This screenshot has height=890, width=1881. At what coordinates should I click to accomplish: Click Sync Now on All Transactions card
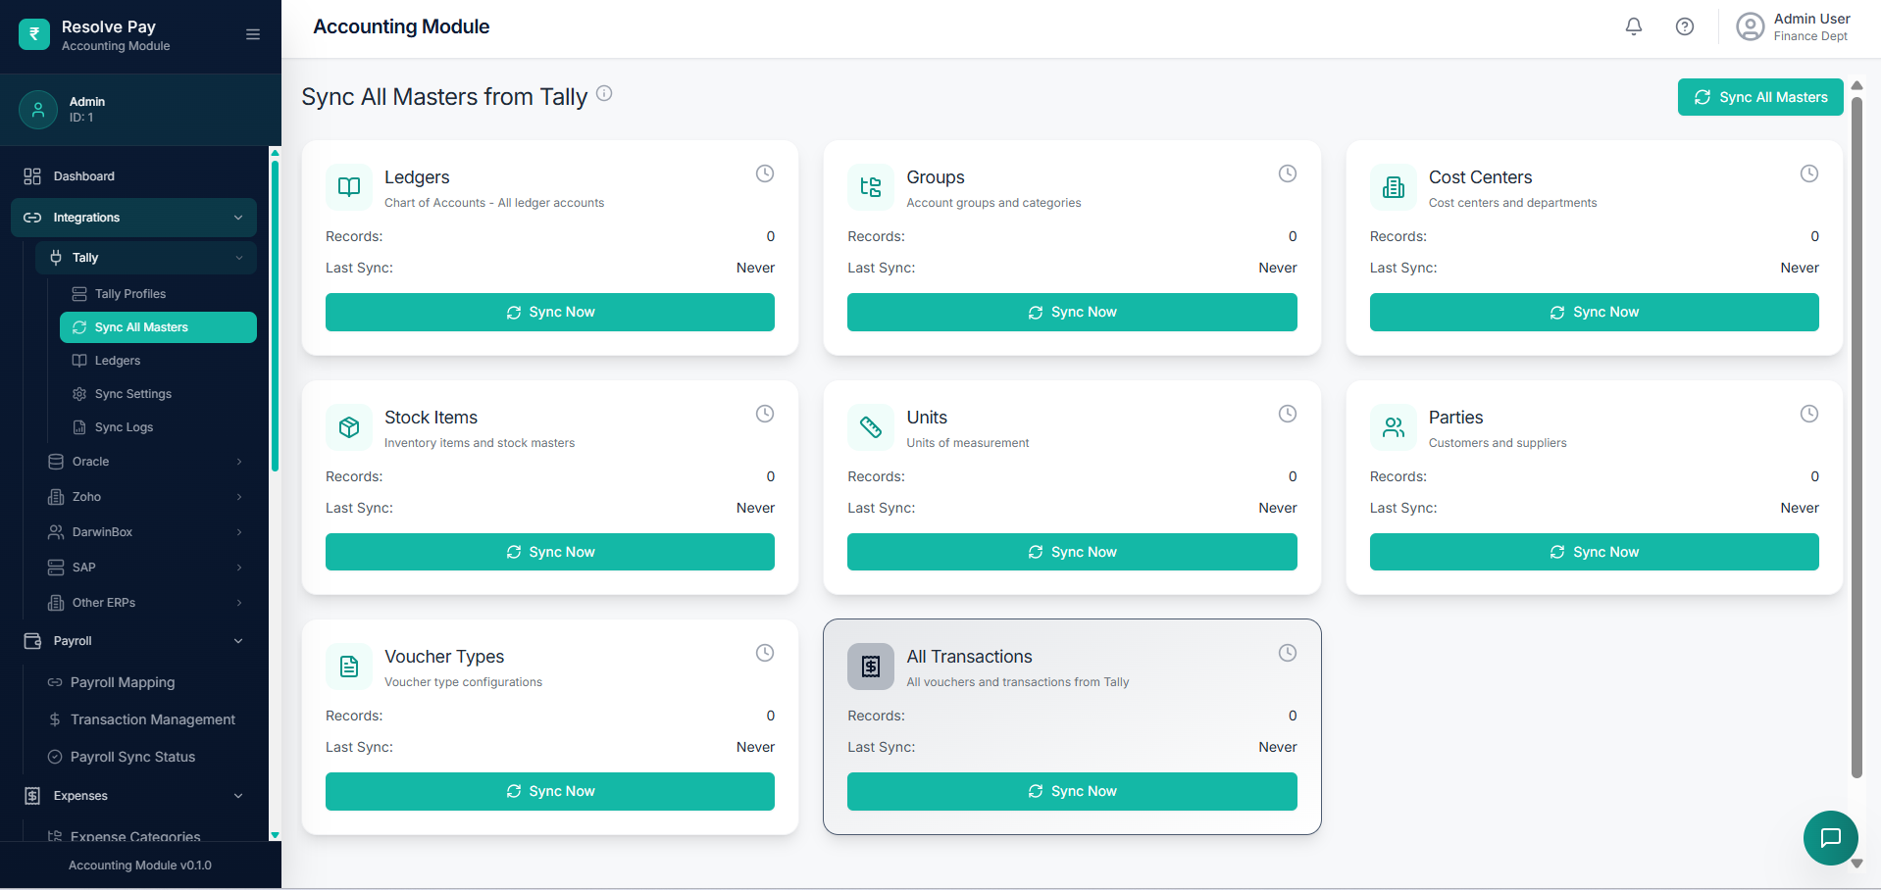tap(1072, 791)
